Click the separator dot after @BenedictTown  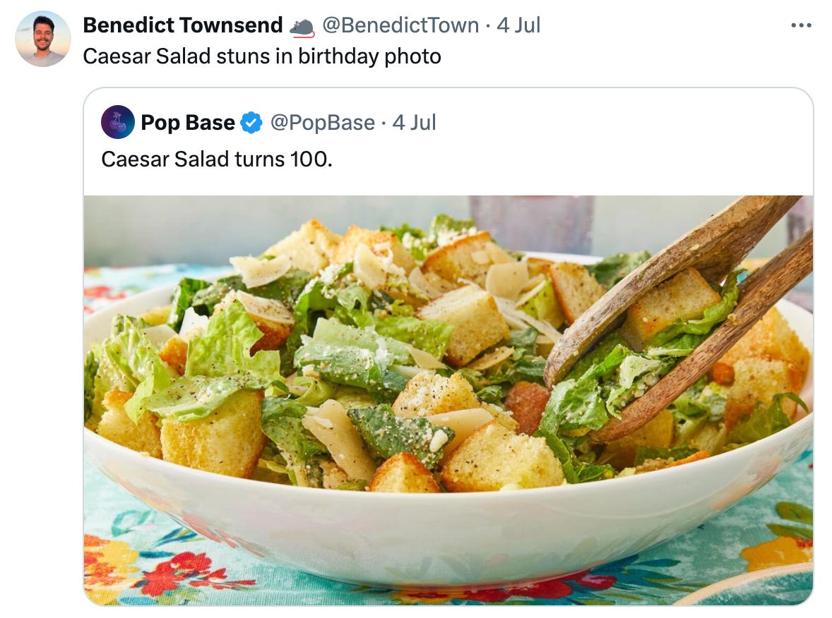tap(487, 26)
